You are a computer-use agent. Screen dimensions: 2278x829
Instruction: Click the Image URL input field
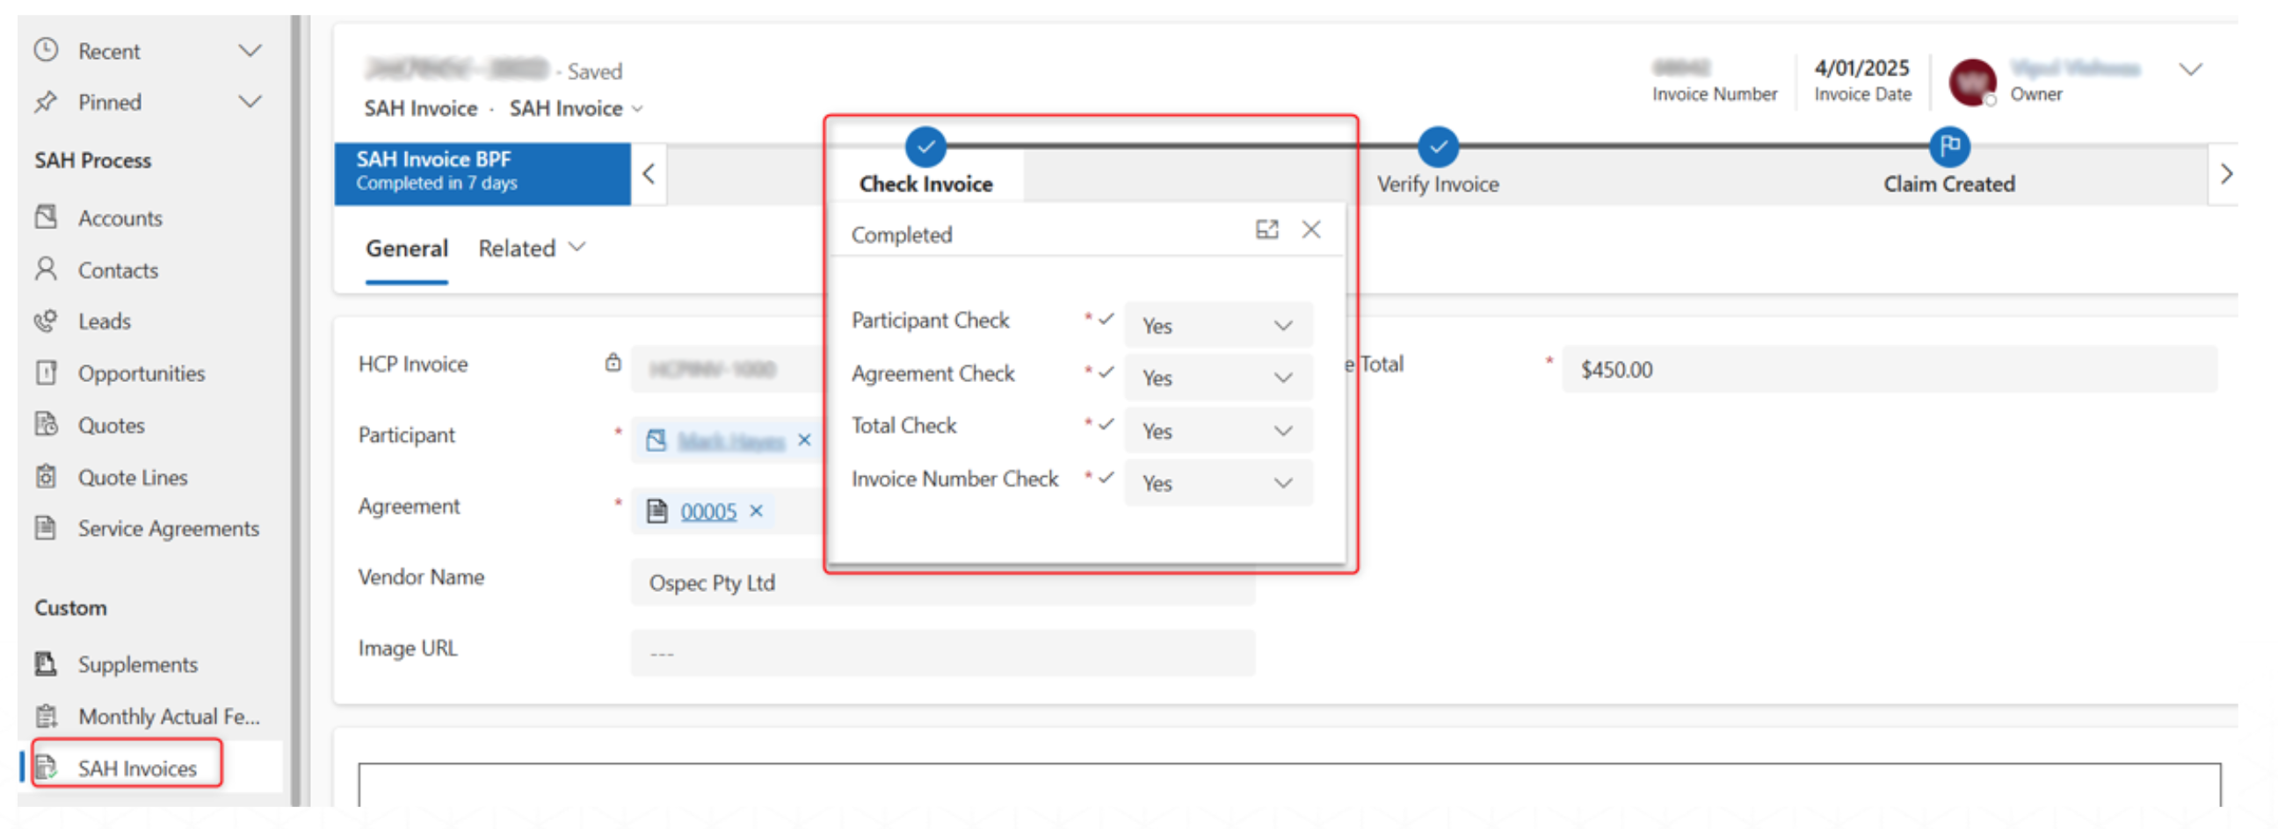click(942, 653)
